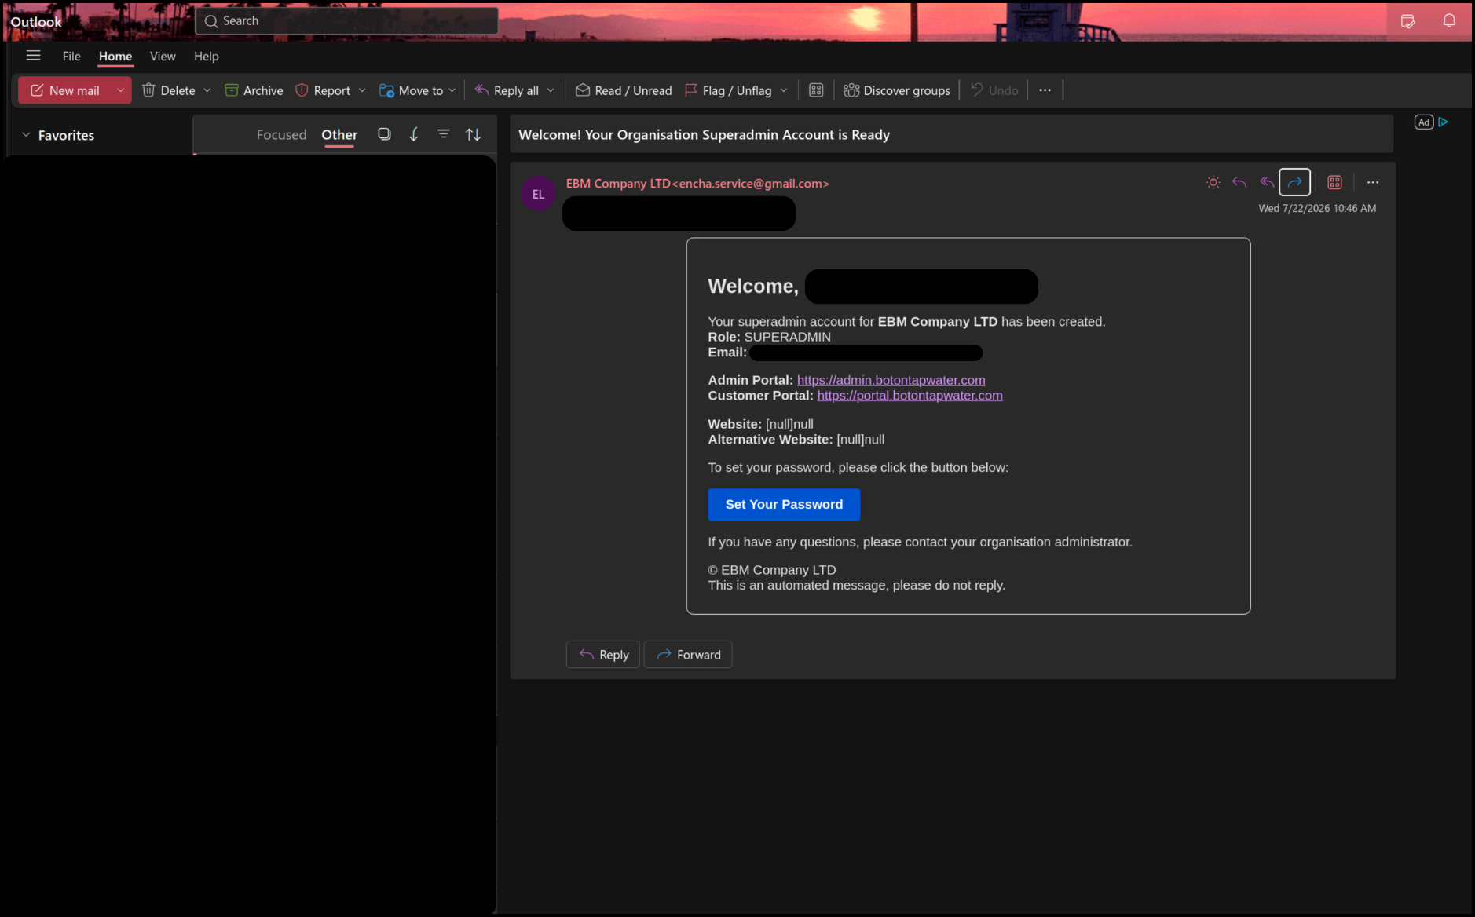Image resolution: width=1475 pixels, height=917 pixels.
Task: Click the forward icon in message header
Action: point(1294,182)
